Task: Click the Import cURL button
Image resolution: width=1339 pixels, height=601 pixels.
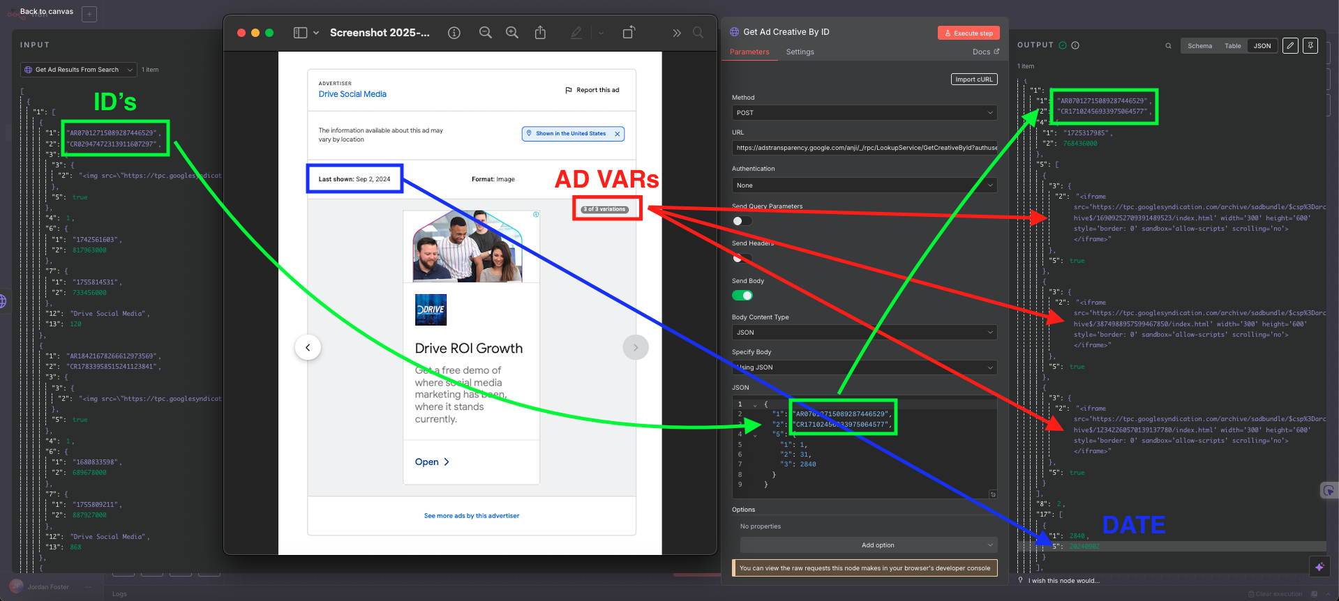Action: pyautogui.click(x=973, y=79)
